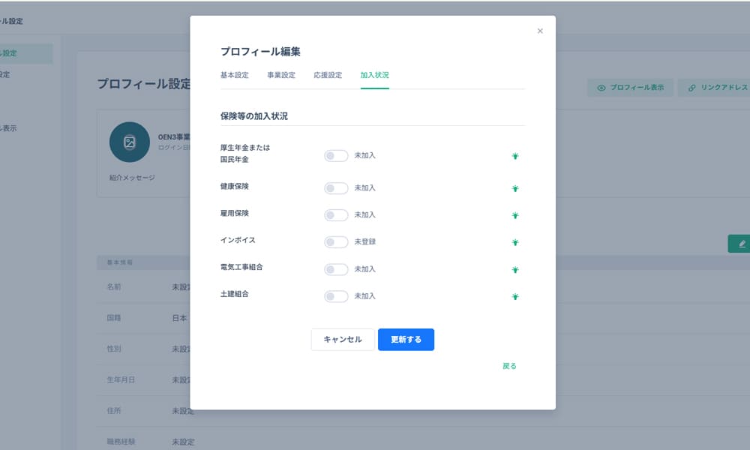Close the プロフィール編集 dialog with the X
This screenshot has height=450, width=750.
(540, 31)
